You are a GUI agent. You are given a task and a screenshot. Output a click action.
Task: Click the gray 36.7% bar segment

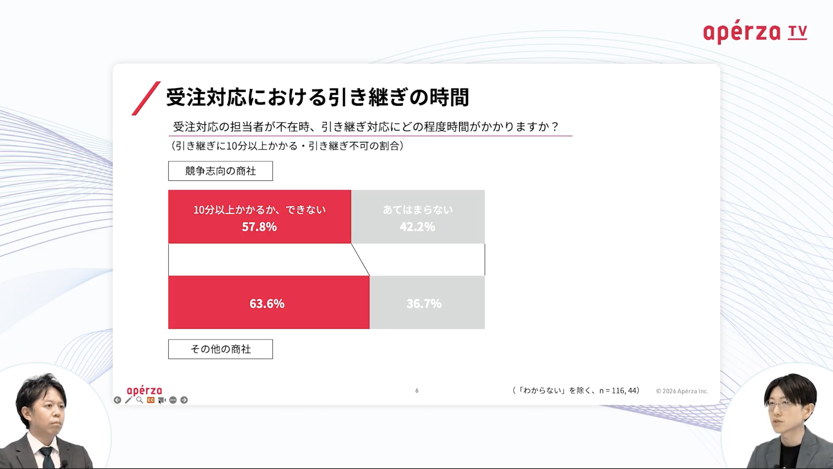pos(427,302)
